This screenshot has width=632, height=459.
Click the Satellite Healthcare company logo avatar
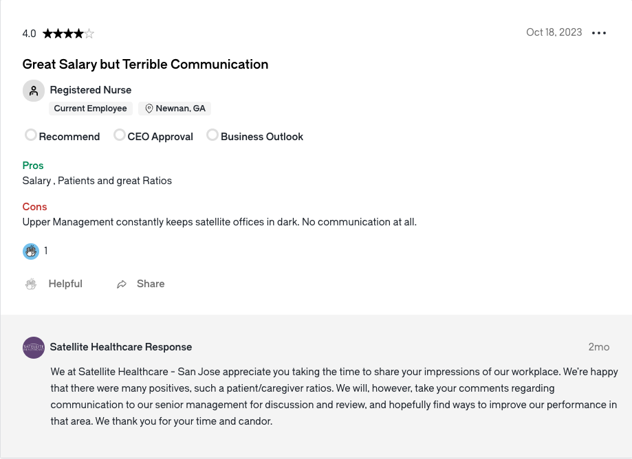click(x=33, y=348)
